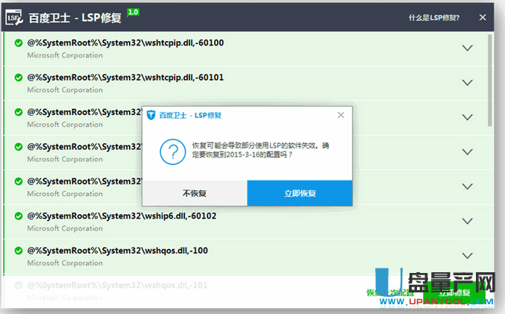Click the green 1.0 version badge
505x314 pixels.
click(x=133, y=12)
